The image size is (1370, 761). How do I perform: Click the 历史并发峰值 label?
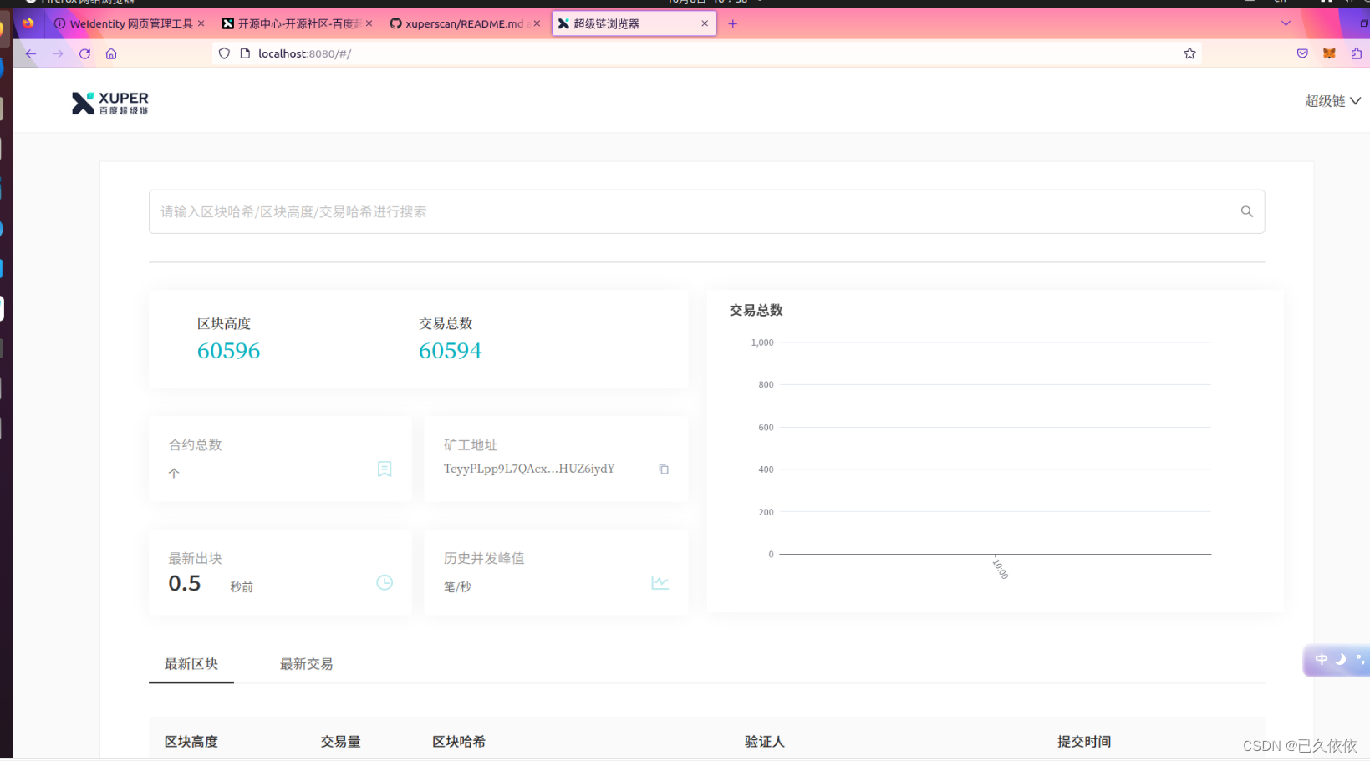point(484,558)
